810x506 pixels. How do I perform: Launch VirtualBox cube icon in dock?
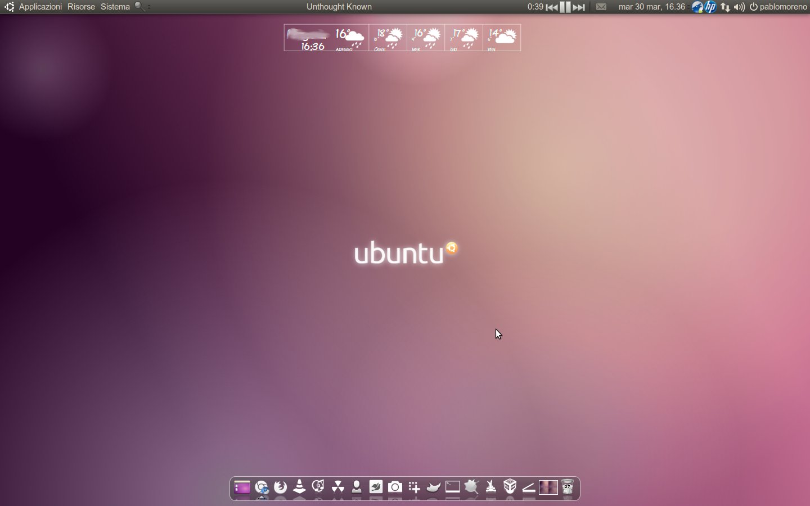510,486
